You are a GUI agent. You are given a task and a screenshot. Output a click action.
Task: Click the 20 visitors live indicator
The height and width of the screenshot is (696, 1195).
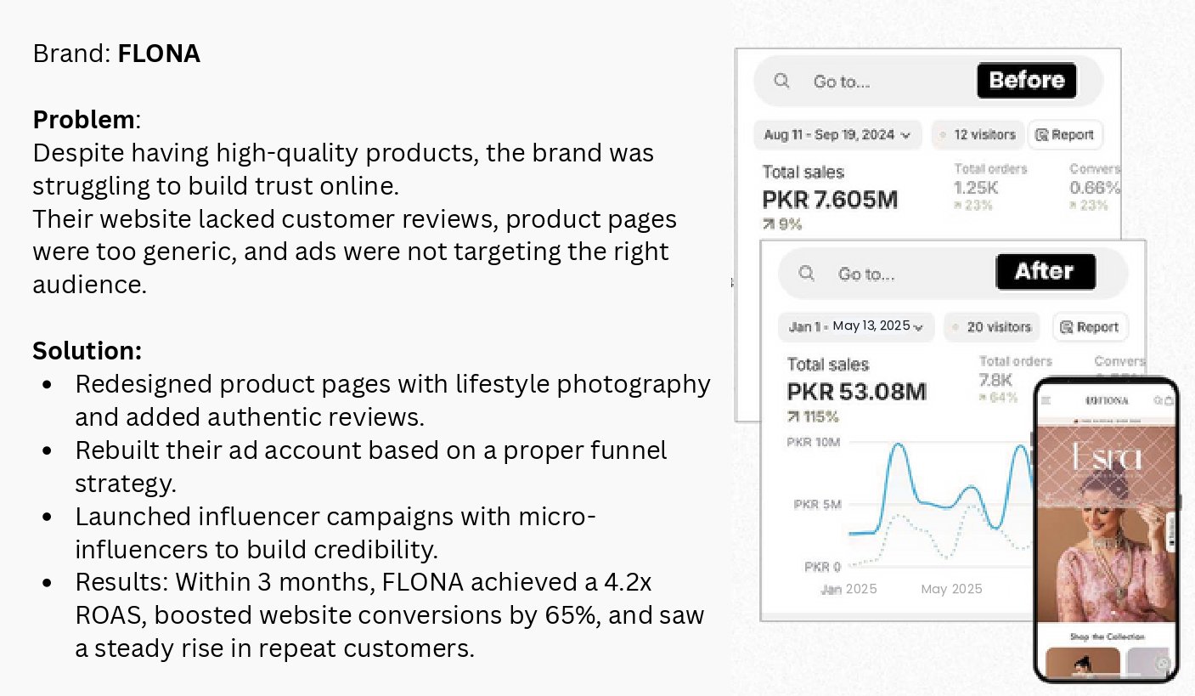pyautogui.click(x=991, y=326)
